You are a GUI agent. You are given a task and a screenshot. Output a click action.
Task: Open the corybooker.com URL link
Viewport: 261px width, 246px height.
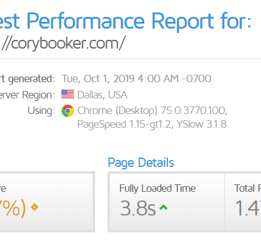tap(62, 44)
